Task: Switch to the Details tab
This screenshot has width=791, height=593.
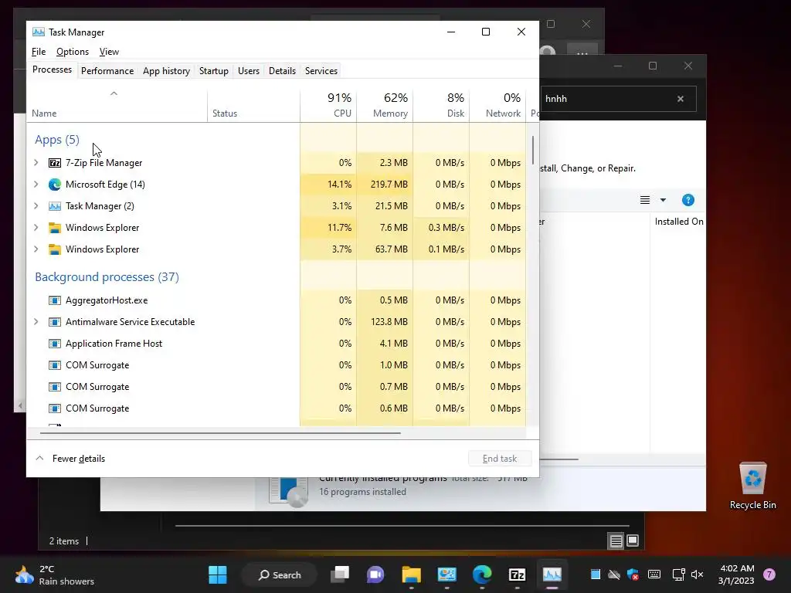Action: click(282, 71)
